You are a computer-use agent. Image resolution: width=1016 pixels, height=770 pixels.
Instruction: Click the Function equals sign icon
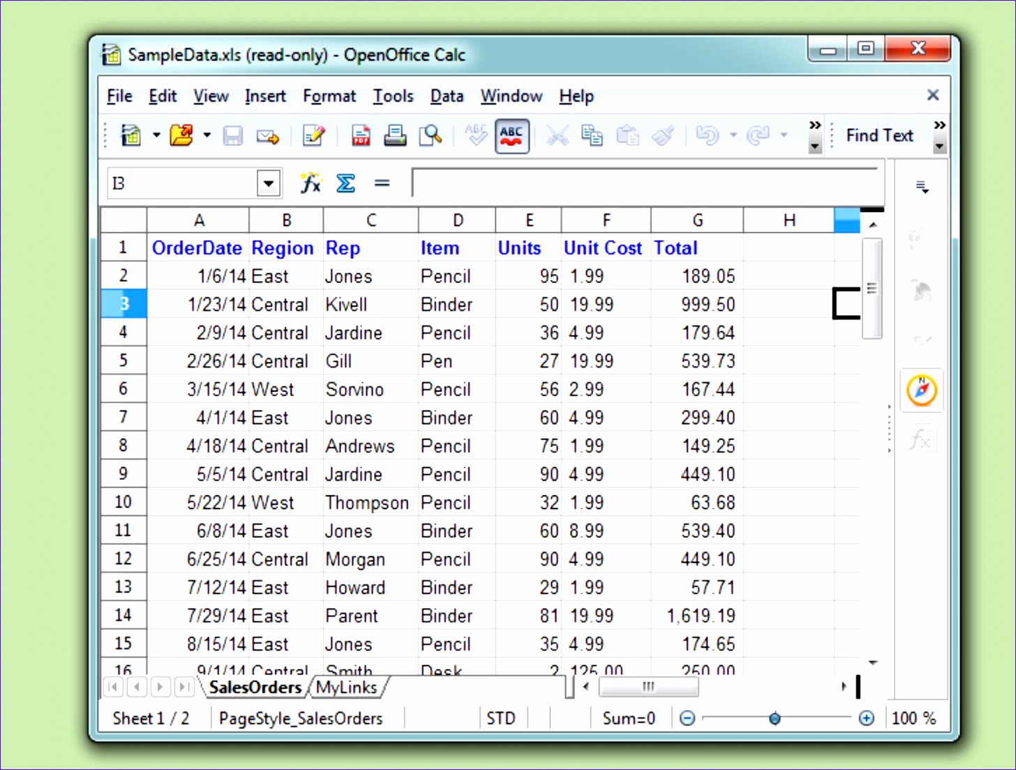(x=382, y=183)
